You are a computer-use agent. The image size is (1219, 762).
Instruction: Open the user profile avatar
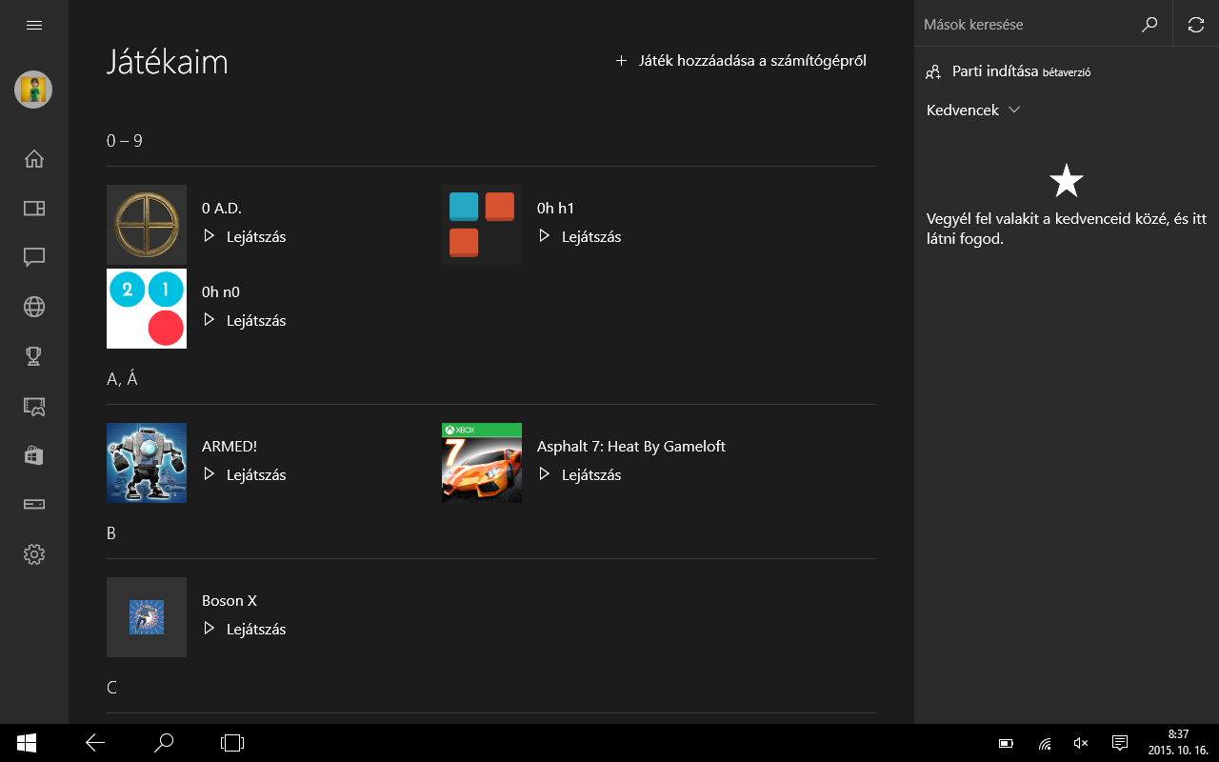(33, 90)
